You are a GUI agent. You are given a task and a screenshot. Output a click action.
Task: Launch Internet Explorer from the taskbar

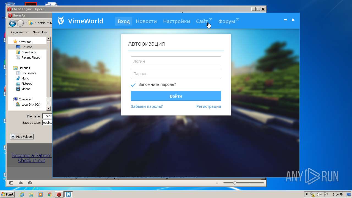[x=22, y=194]
